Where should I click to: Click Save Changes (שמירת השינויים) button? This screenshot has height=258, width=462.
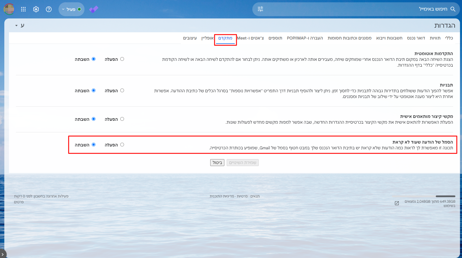click(x=243, y=163)
